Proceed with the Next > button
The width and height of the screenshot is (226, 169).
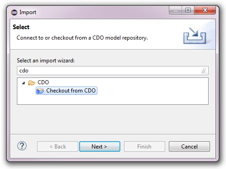pyautogui.click(x=100, y=147)
